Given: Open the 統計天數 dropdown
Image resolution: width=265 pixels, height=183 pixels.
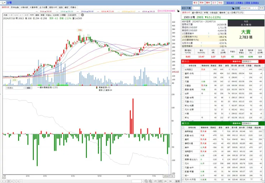Looking at the screenshot, I should coord(196,8).
